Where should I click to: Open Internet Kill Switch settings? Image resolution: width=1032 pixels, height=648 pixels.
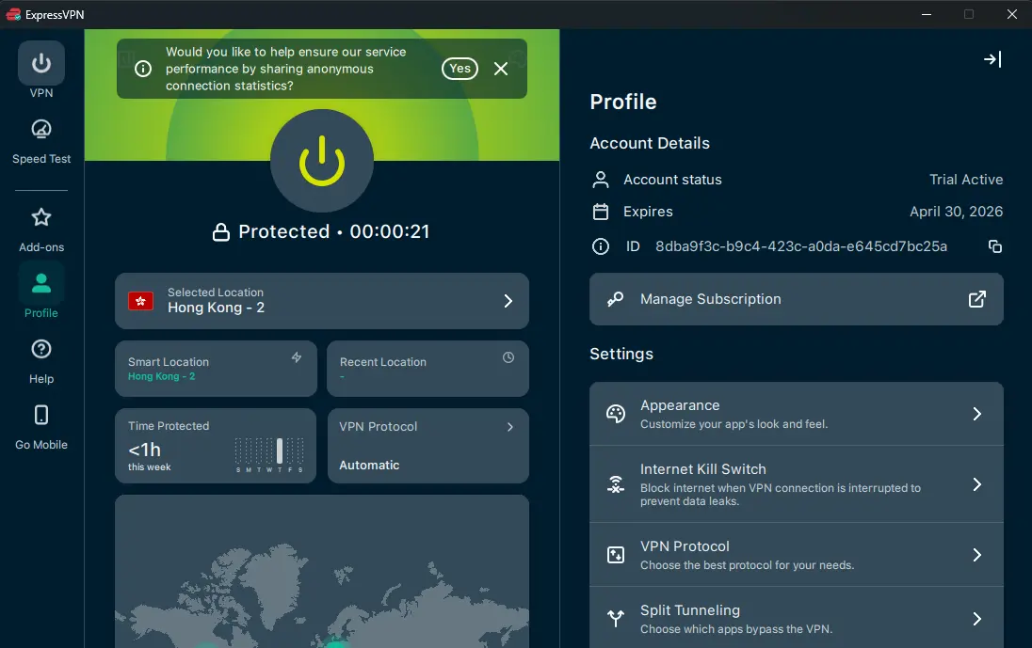tap(797, 484)
